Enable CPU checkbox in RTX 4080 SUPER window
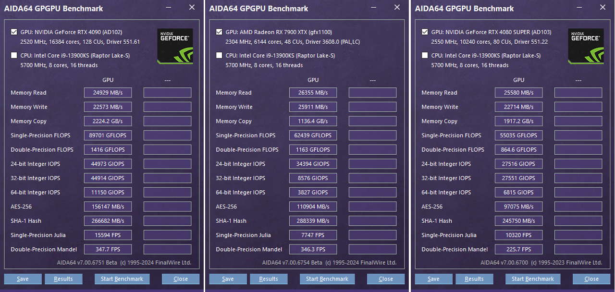 tap(425, 56)
